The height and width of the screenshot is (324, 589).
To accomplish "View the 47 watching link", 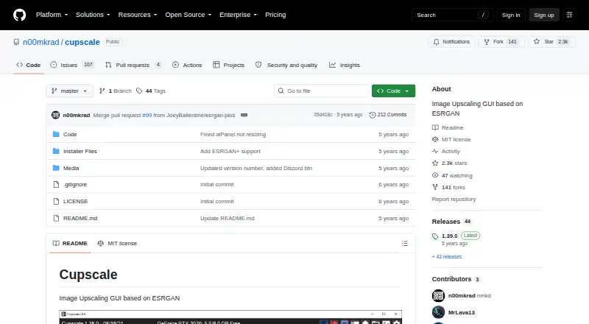I will (x=452, y=175).
